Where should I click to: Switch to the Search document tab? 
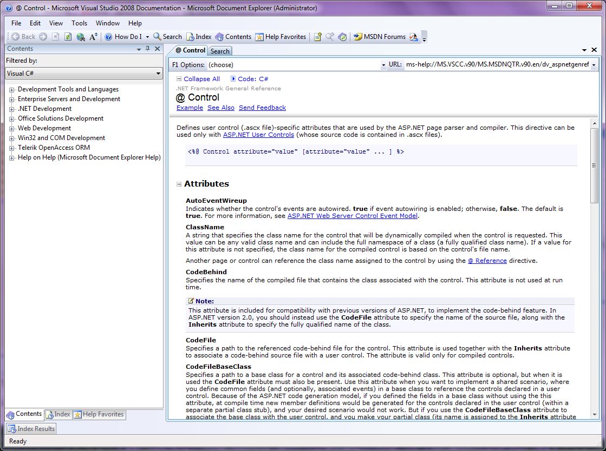coord(220,51)
